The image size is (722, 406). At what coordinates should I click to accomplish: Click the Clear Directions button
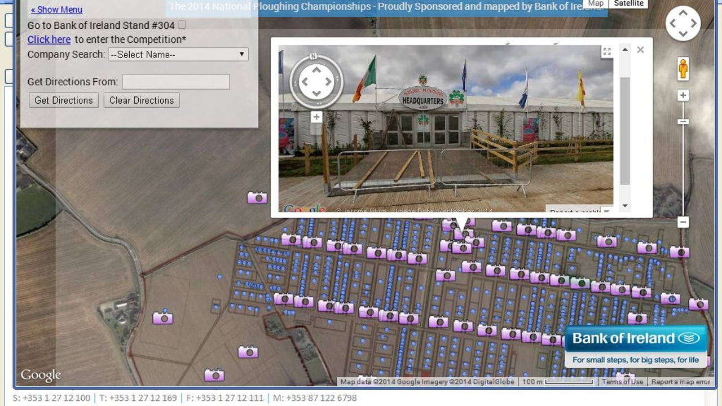(142, 100)
